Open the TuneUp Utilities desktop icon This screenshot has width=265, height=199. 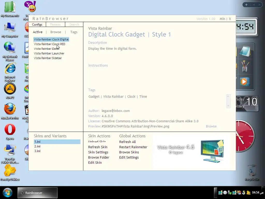10,173
